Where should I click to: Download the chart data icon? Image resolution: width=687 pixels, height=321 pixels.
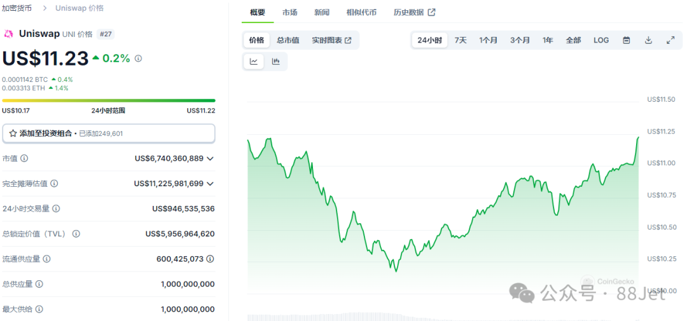pyautogui.click(x=648, y=40)
